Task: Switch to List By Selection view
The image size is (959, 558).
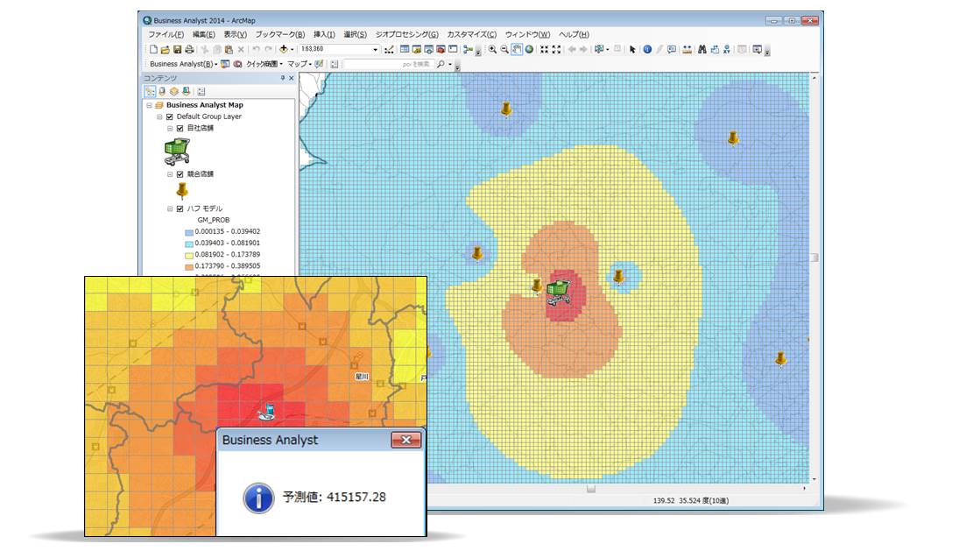Action: click(186, 91)
